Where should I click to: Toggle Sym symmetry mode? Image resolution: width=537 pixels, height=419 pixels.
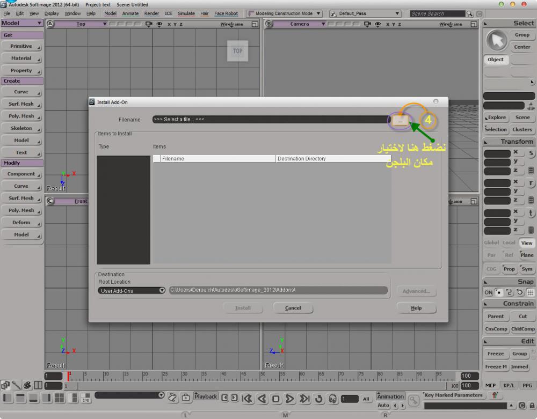click(527, 269)
